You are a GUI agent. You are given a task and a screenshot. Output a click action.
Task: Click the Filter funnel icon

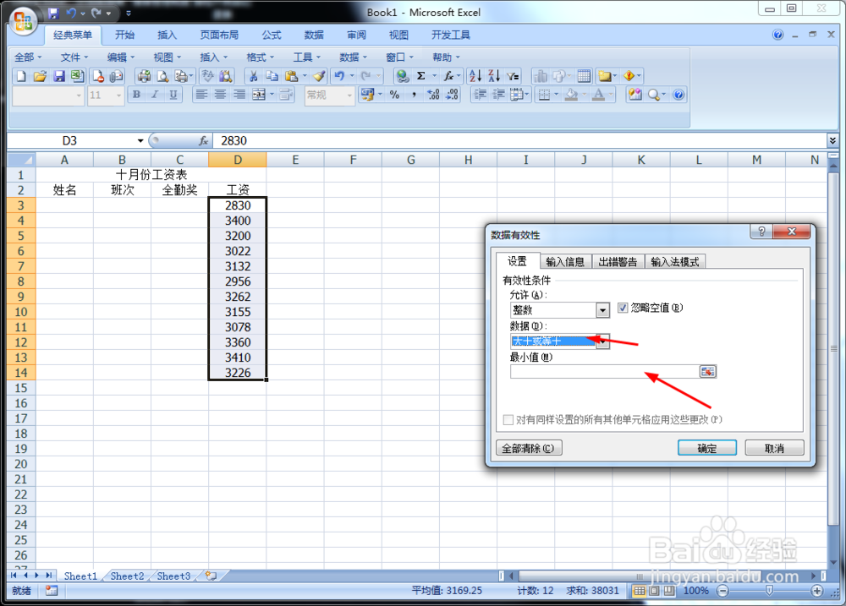[x=514, y=76]
